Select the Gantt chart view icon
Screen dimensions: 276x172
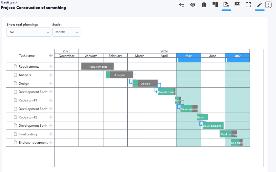(x=226, y=4)
